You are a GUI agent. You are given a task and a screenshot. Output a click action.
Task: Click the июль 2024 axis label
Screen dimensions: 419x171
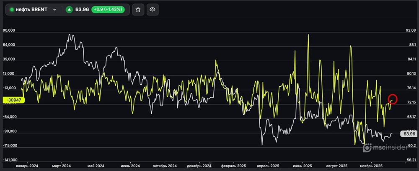coord(130,165)
